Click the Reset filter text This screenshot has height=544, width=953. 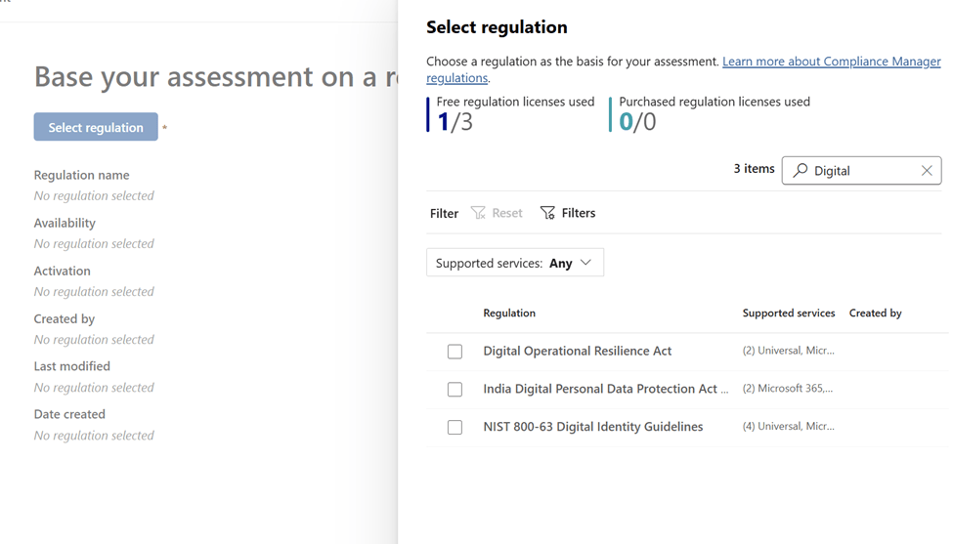tap(506, 213)
